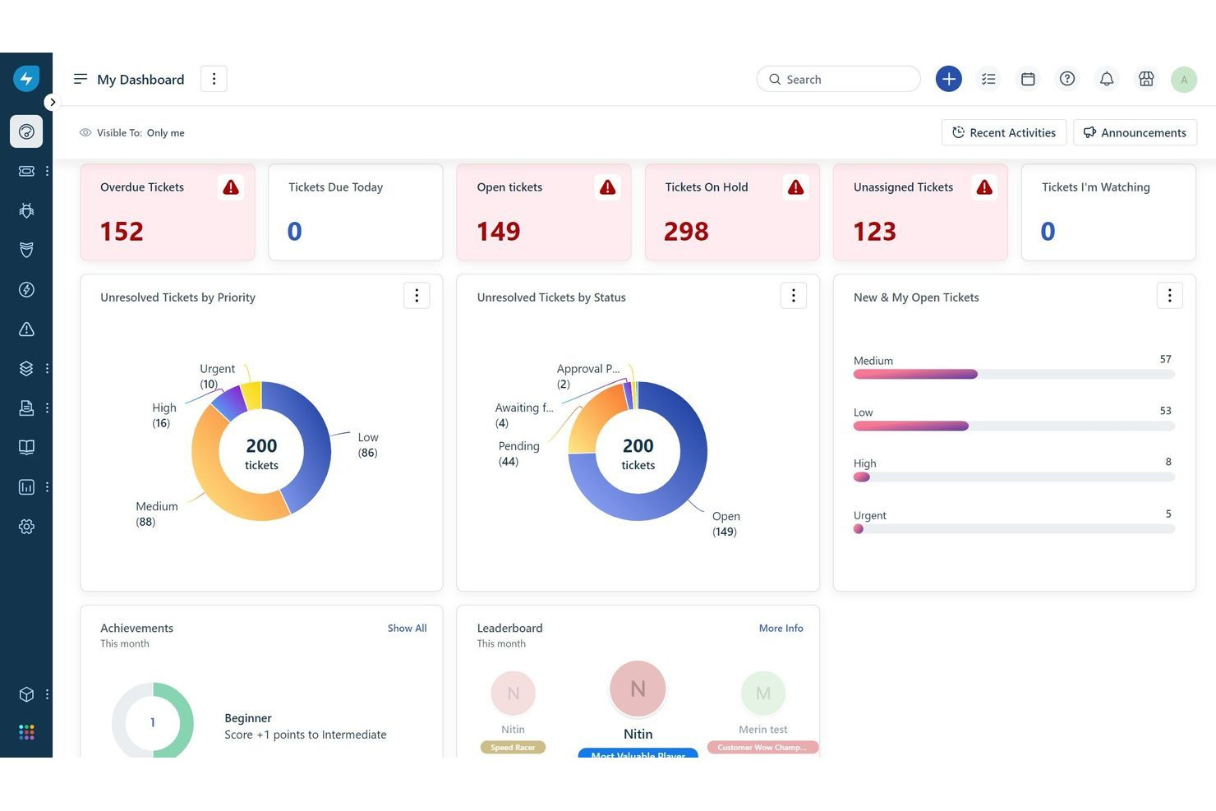Image resolution: width=1216 pixels, height=811 pixels.
Task: Open the help question mark icon
Action: click(x=1067, y=79)
